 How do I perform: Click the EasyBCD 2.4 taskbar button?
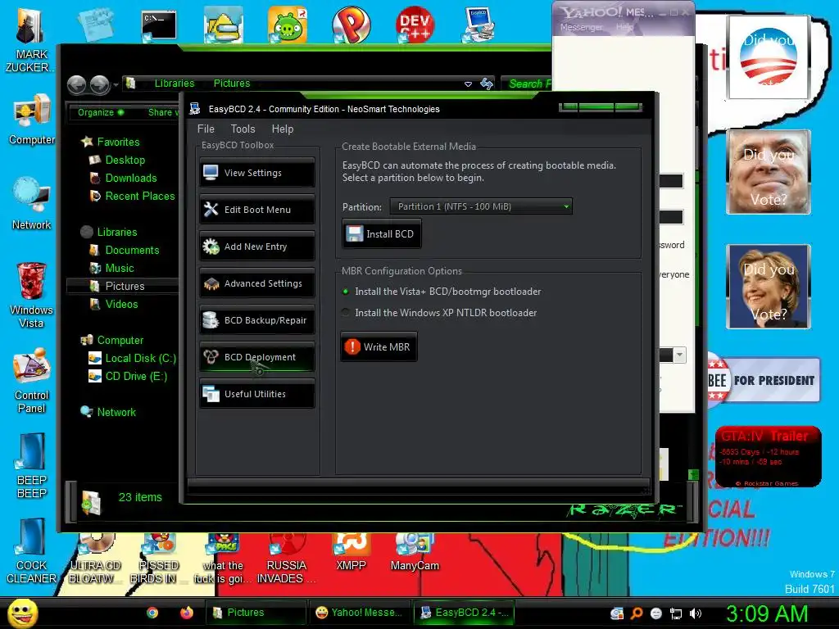click(x=465, y=613)
